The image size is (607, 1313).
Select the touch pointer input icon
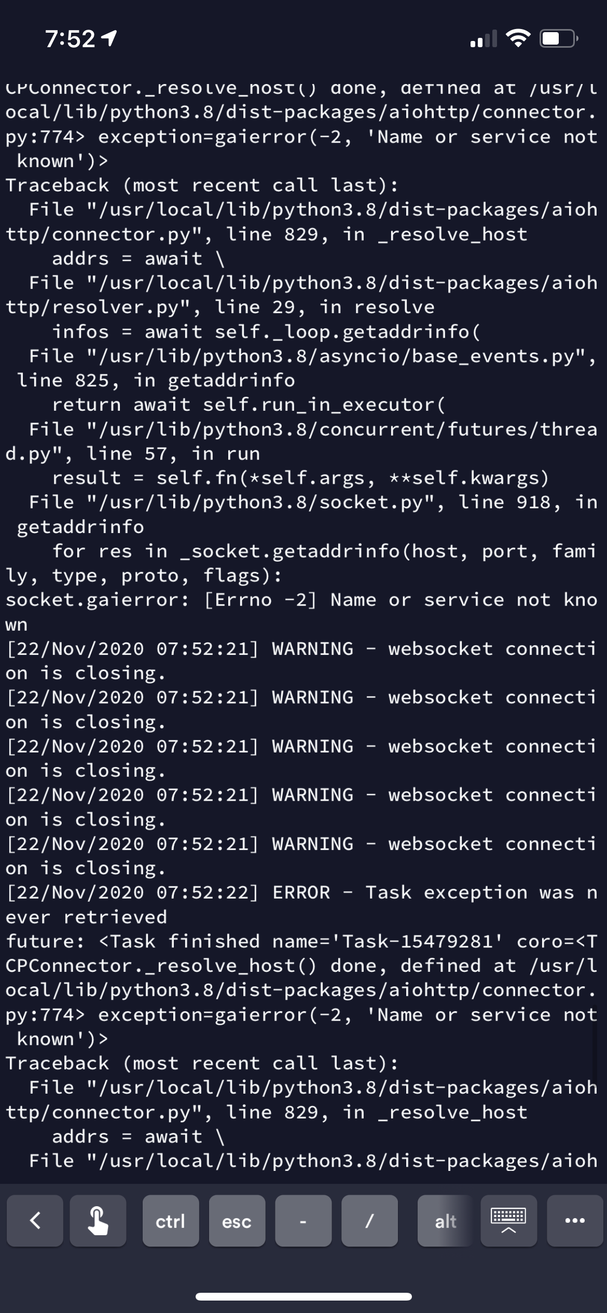(x=98, y=1221)
